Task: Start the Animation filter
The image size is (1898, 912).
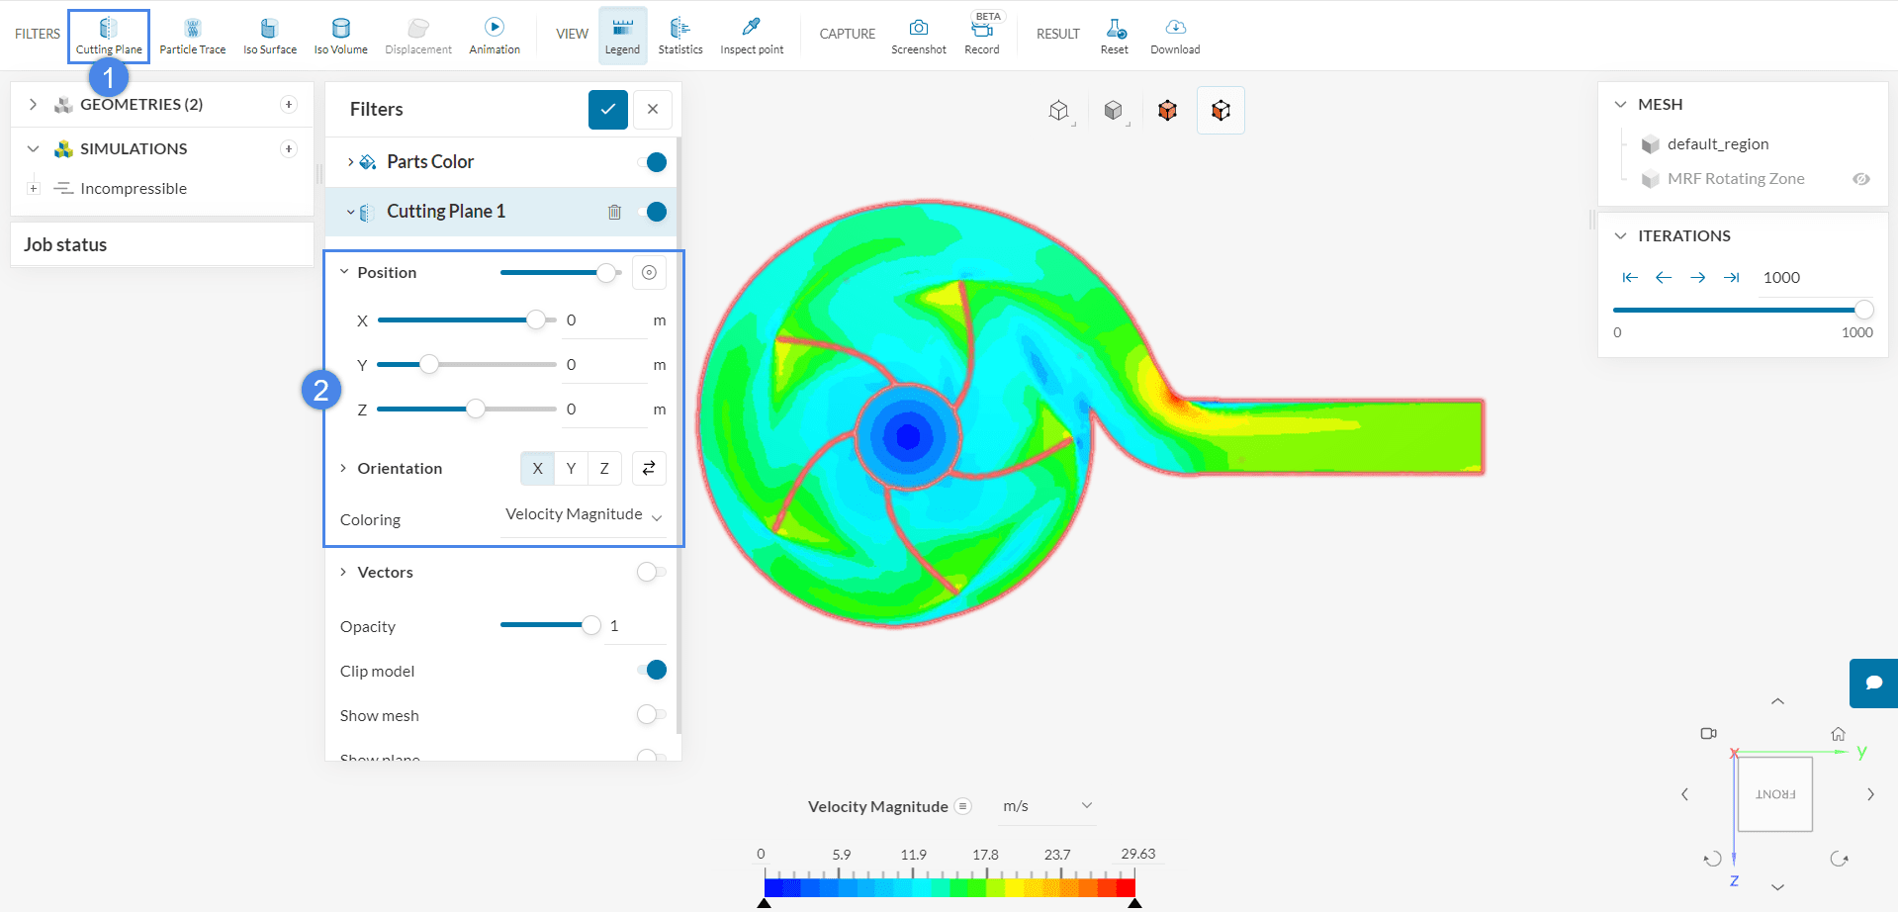Action: tap(494, 36)
